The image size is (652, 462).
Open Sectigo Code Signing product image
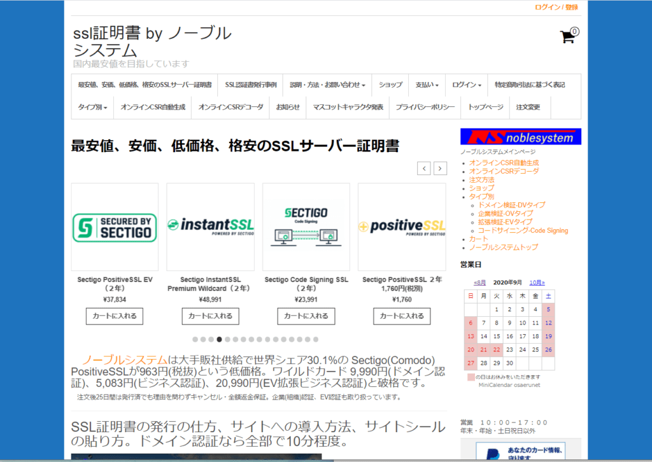click(306, 227)
